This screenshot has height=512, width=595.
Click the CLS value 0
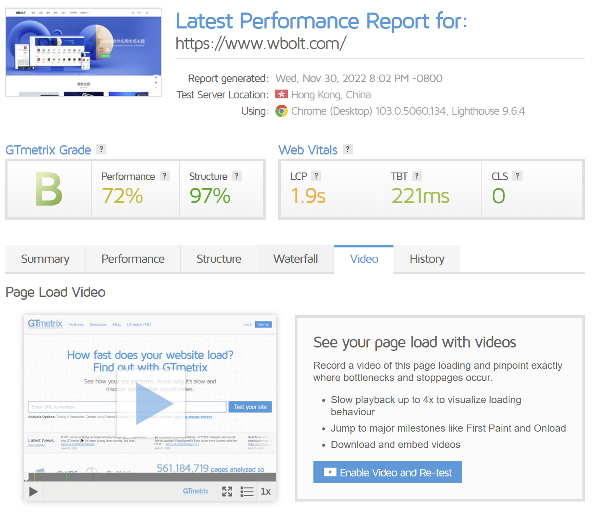[x=499, y=196]
